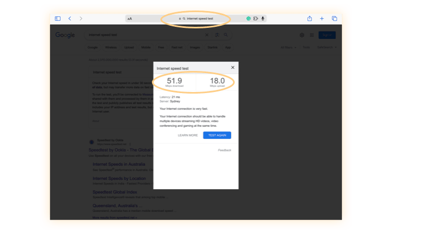Open the AA reader view menu
Image resolution: width=422 pixels, height=234 pixels.
pyautogui.click(x=130, y=19)
